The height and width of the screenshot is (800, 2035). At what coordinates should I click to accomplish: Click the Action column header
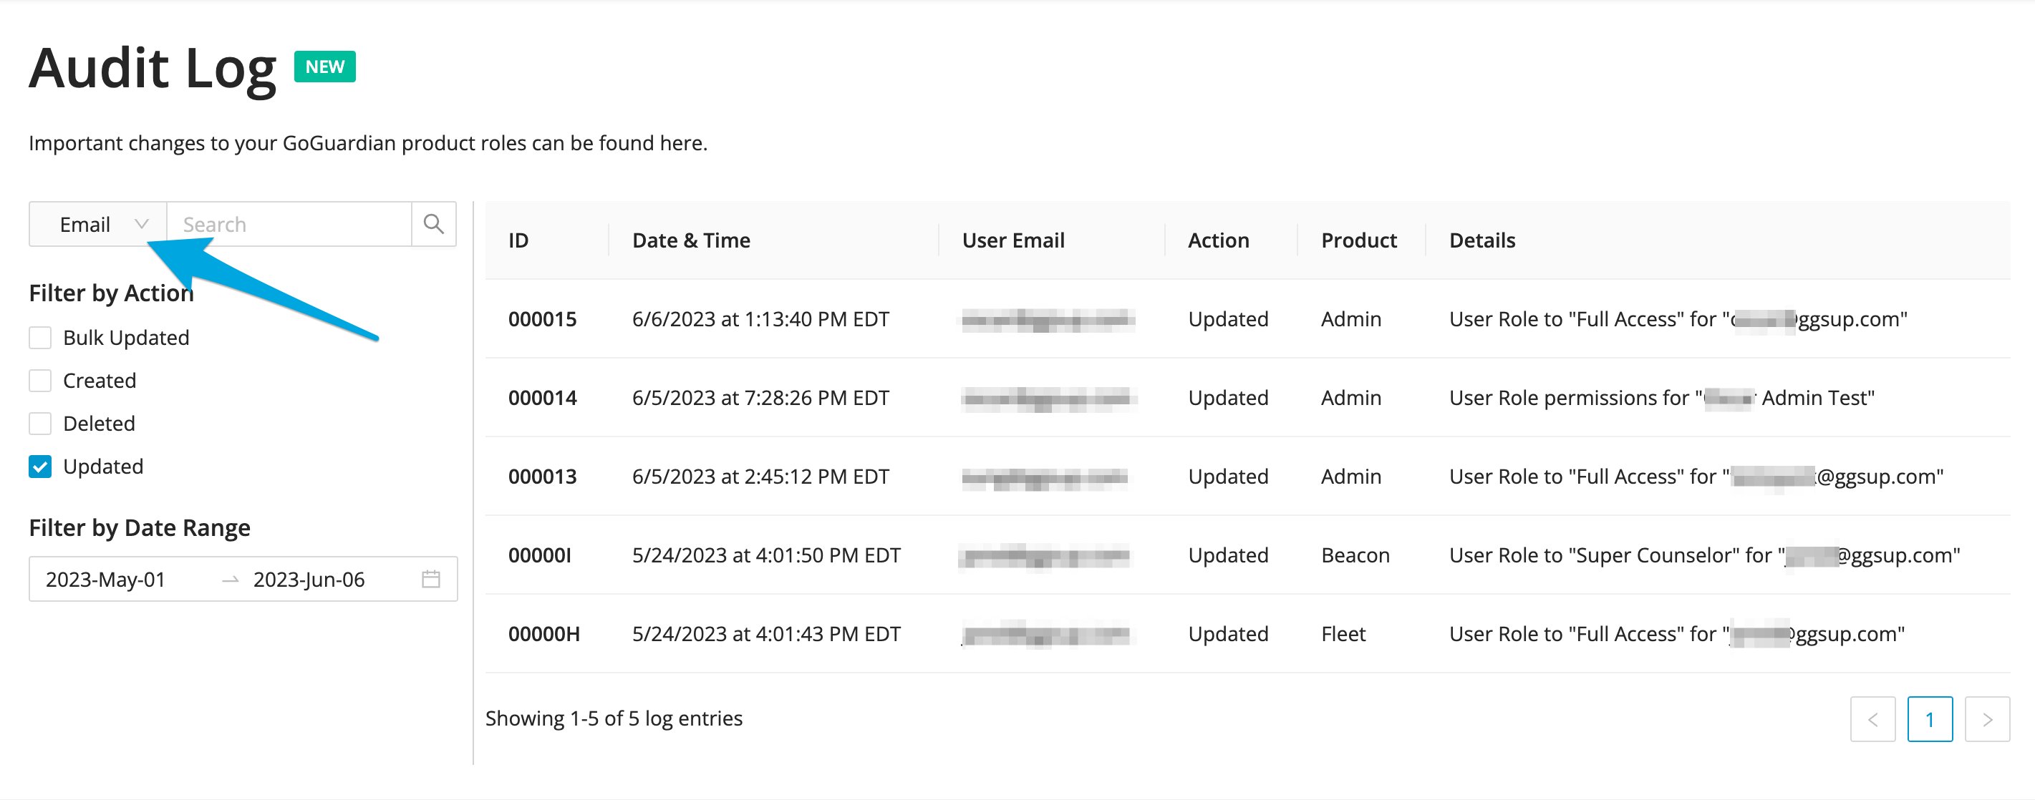click(x=1218, y=240)
